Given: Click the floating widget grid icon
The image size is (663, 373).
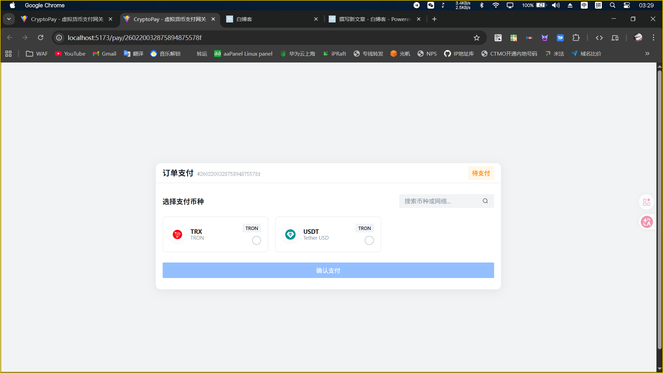Looking at the screenshot, I should 646,202.
